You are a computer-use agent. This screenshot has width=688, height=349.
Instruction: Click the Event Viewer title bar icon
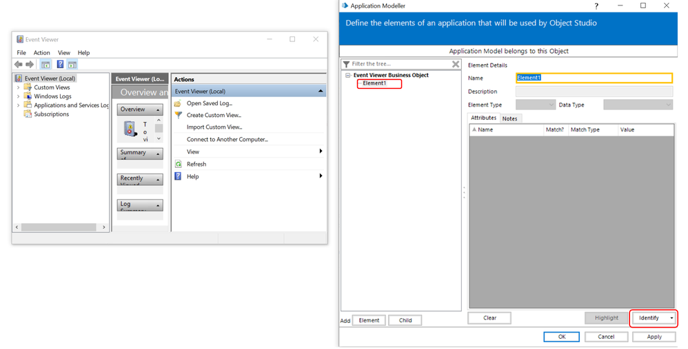pos(20,39)
